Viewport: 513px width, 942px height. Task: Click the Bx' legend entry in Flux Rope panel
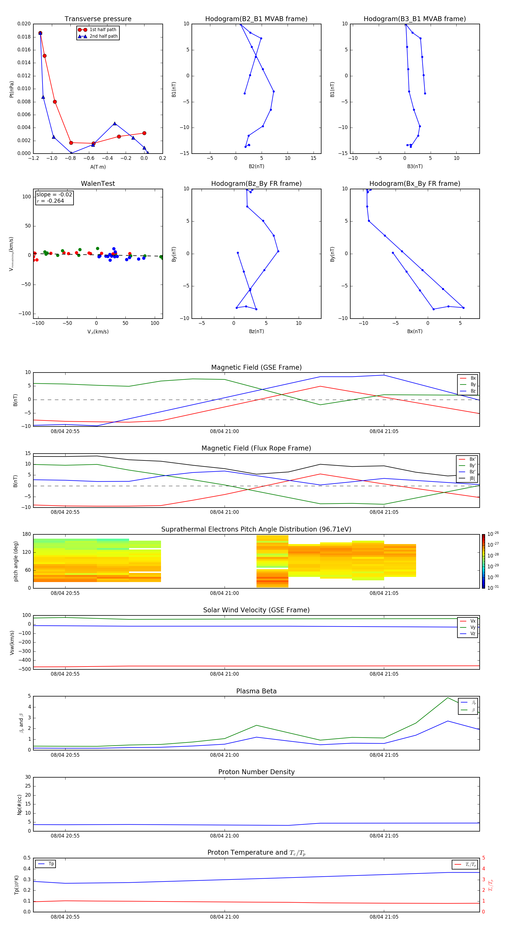(467, 459)
